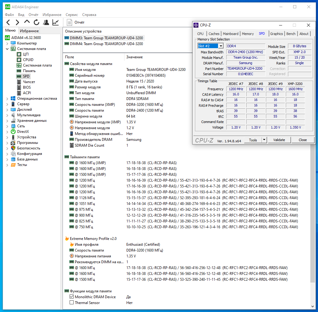Click the Serial Number field 0104E0EC
The height and width of the screenshot is (312, 318).
246,74
